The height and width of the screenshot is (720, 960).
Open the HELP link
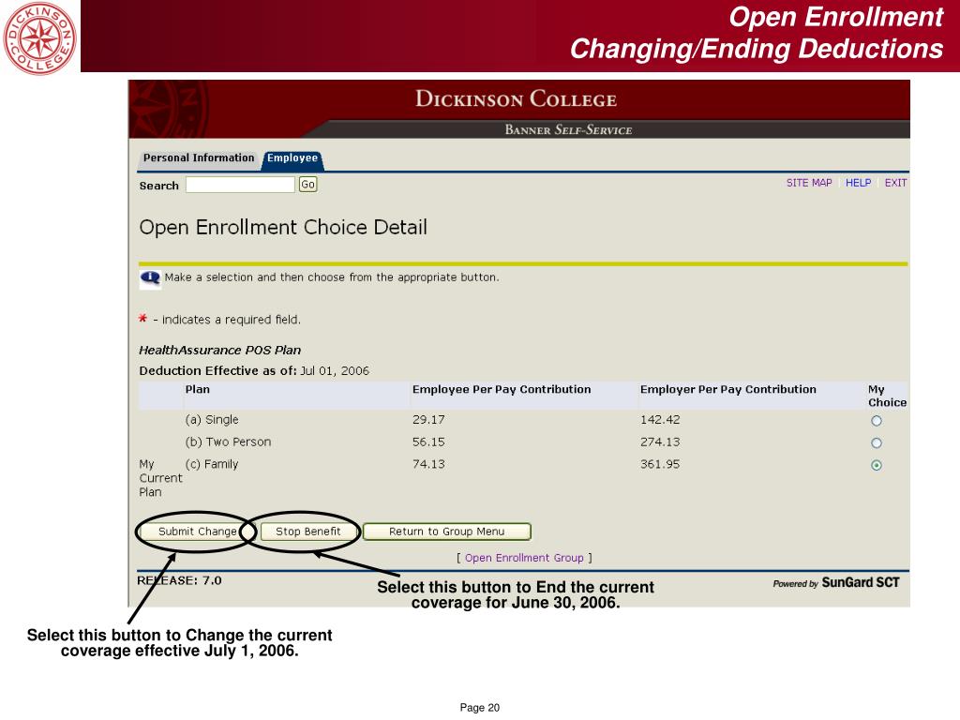click(x=859, y=183)
